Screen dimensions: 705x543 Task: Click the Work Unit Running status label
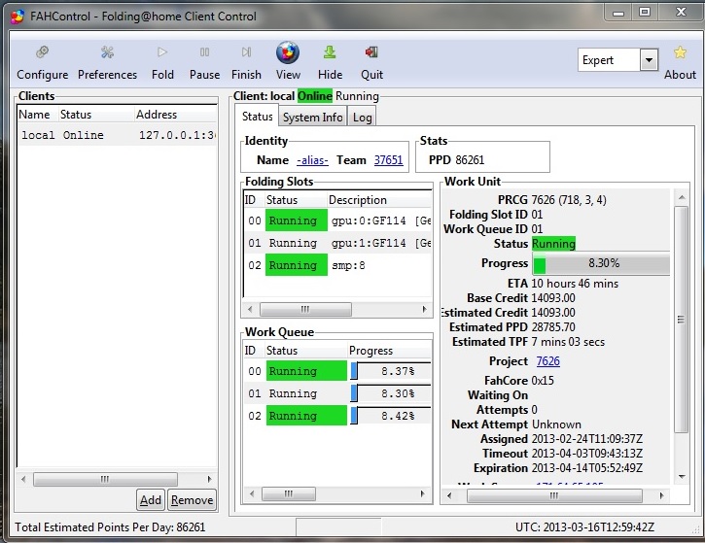[553, 244]
